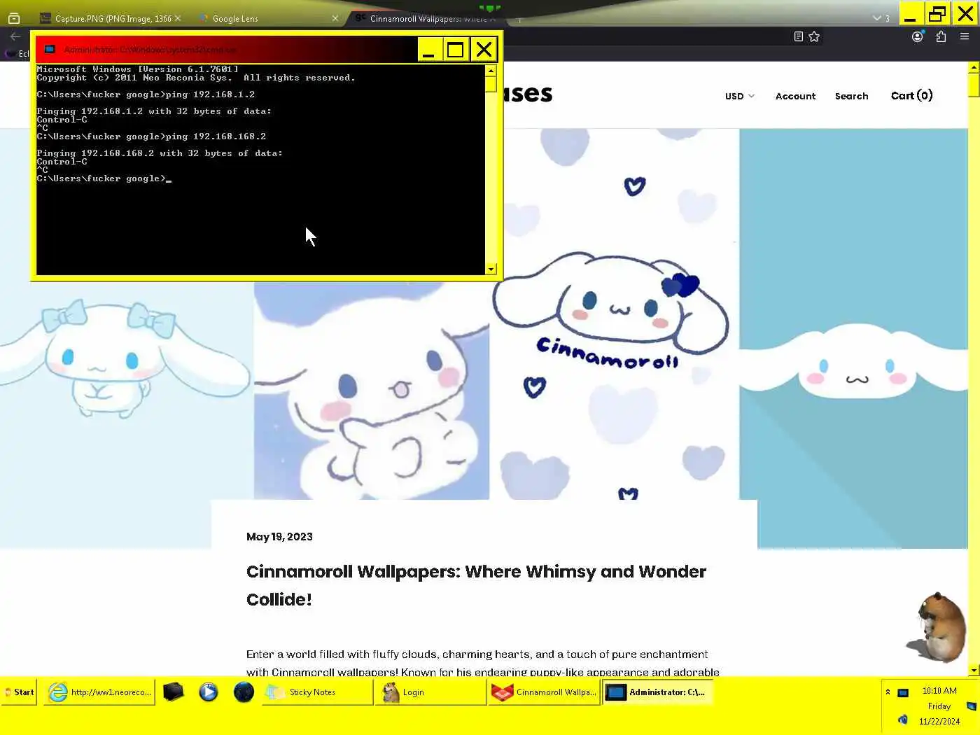
Task: Click the Cinnamoroll text hearts wallpaper image
Action: 614,314
